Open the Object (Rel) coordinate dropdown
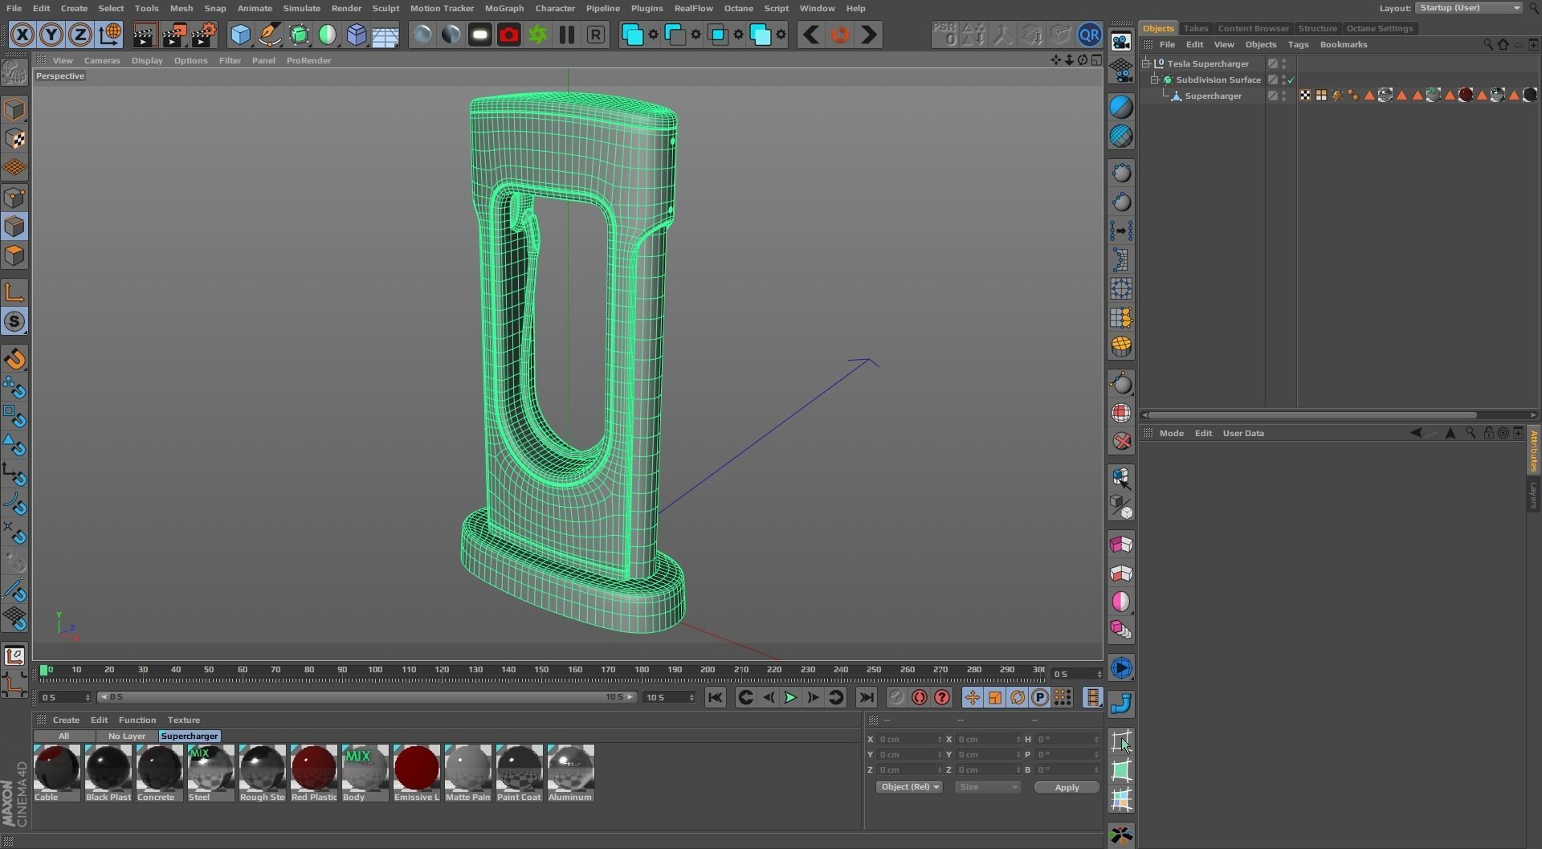 coord(909,787)
